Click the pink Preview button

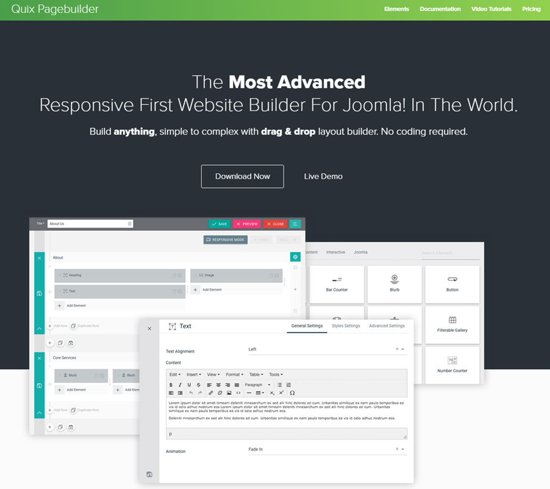coord(247,224)
